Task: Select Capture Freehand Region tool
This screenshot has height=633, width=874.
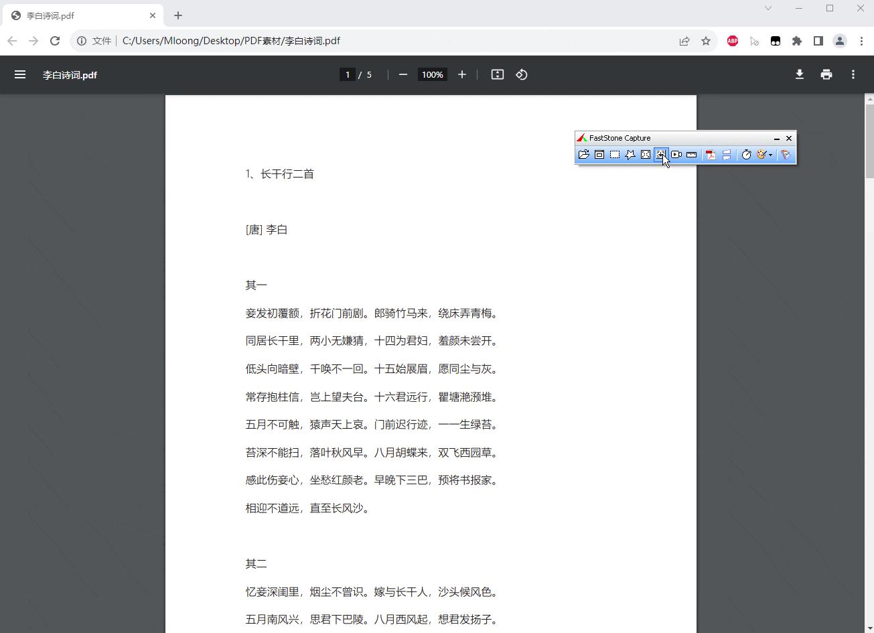Action: tap(630, 155)
